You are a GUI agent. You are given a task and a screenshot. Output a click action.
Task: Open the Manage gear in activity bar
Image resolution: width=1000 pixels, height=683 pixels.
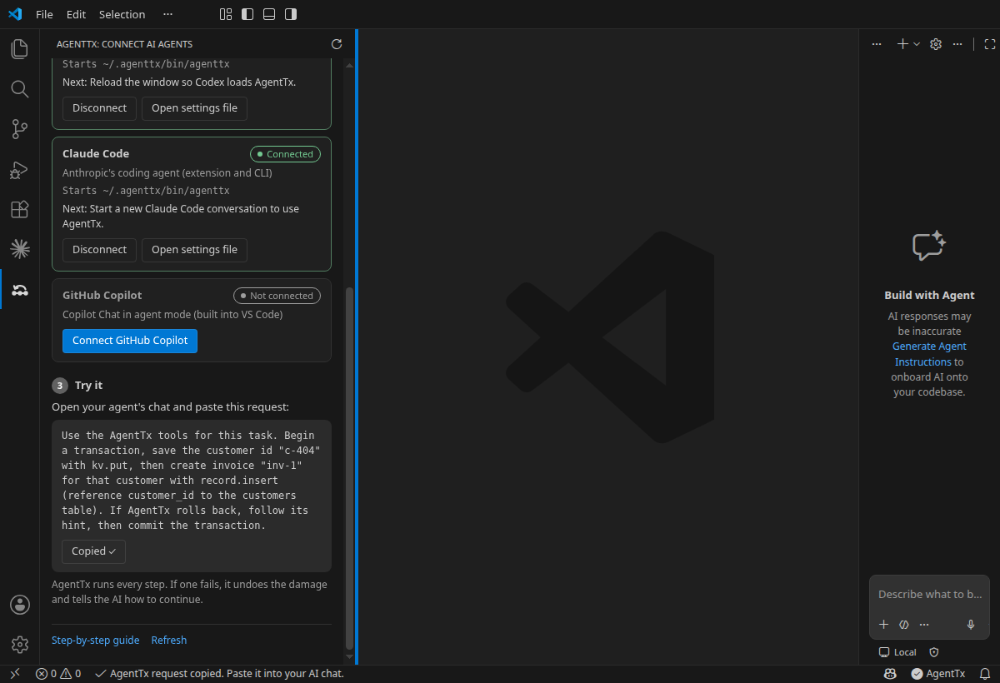tap(20, 645)
